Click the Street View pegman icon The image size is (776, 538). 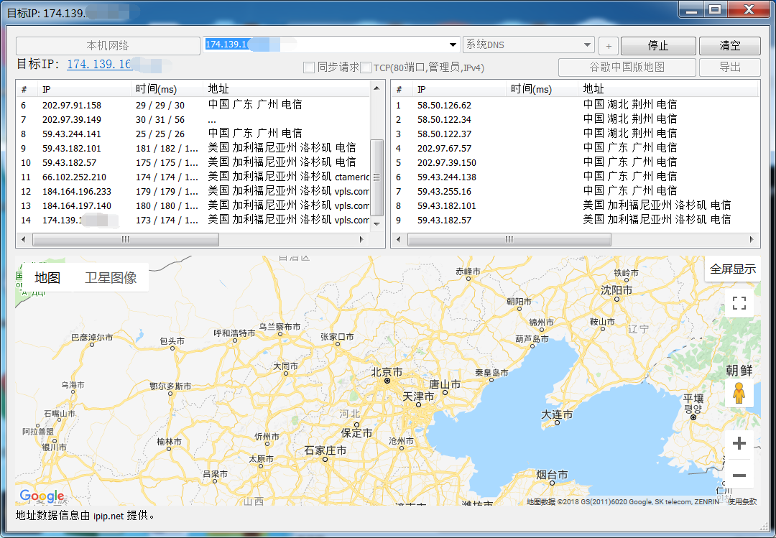pyautogui.click(x=739, y=393)
